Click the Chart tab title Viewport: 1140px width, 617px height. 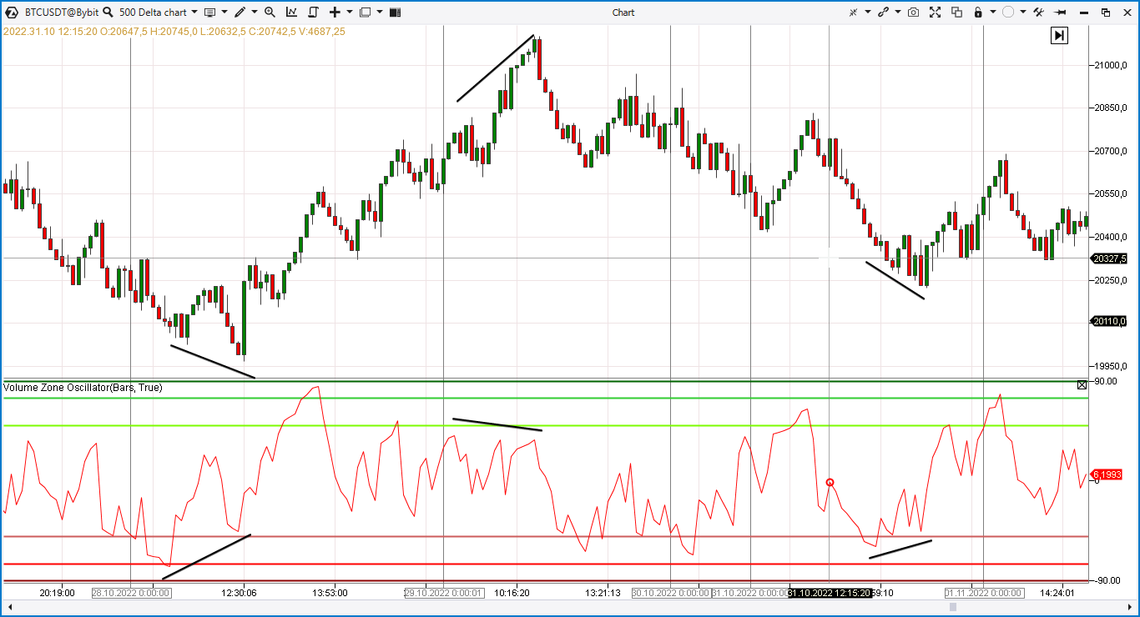[x=623, y=12]
